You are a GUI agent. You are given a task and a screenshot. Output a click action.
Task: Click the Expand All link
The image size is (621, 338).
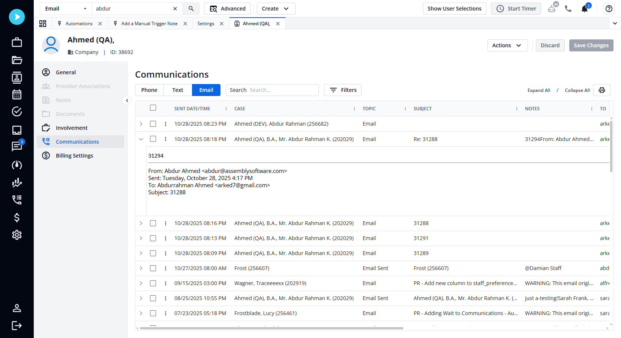point(539,90)
